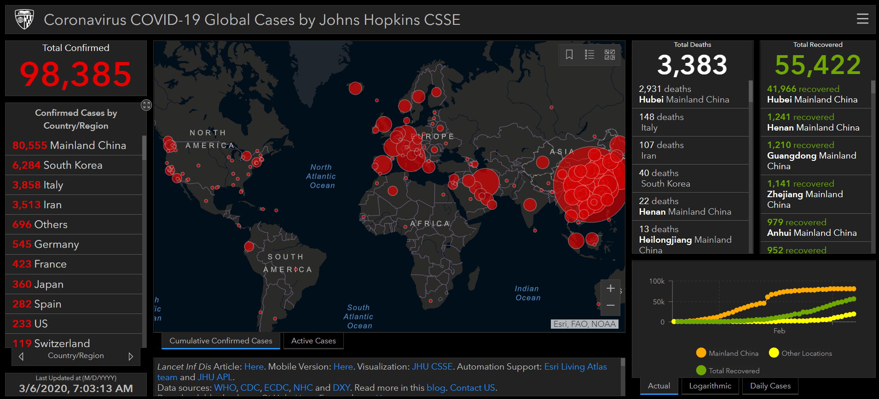This screenshot has width=879, height=399.
Task: Open the JHU APL link
Action: tap(215, 377)
